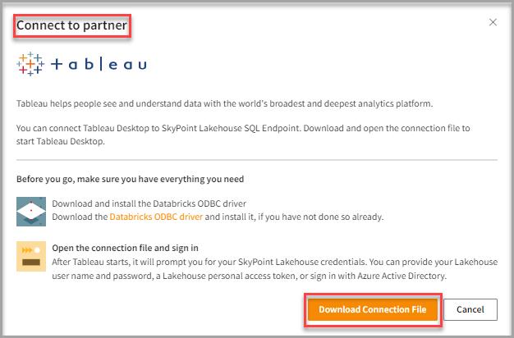Click the Tableau wordmark text

click(x=99, y=65)
